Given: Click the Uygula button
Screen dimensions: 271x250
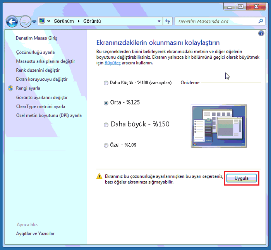Looking at the screenshot, I should [x=242, y=178].
